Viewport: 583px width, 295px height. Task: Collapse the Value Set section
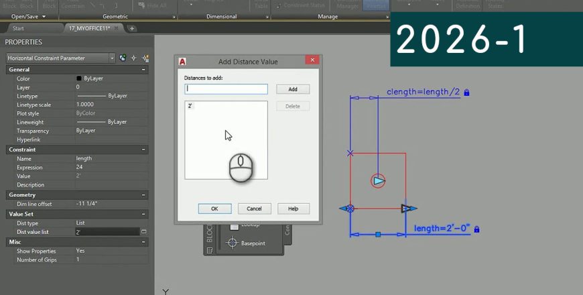[x=143, y=214]
